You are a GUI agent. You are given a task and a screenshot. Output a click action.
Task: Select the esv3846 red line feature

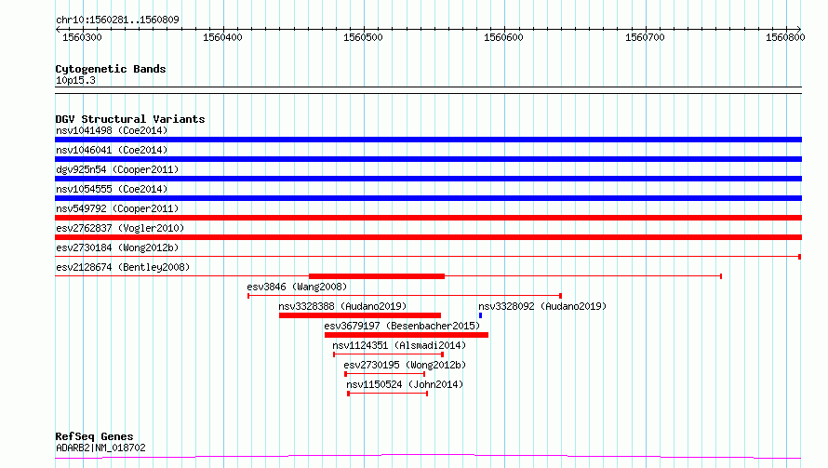click(405, 296)
